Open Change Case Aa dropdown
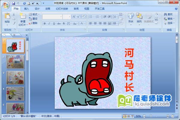The height and width of the screenshot is (120, 180). click(x=75, y=23)
